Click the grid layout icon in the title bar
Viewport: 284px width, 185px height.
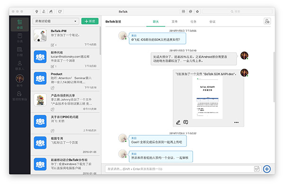183,11
